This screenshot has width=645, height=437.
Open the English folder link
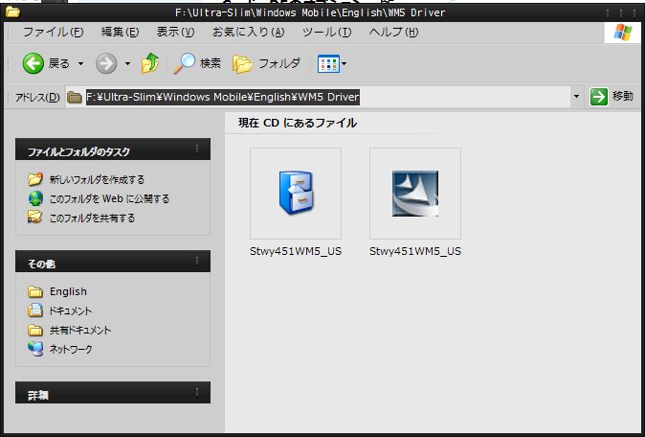68,291
